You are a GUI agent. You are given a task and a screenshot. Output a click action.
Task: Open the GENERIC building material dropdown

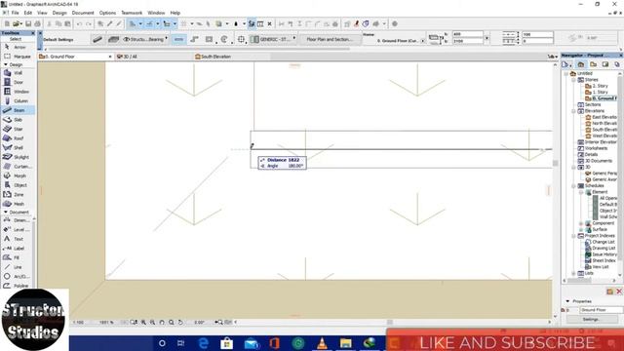(x=273, y=39)
